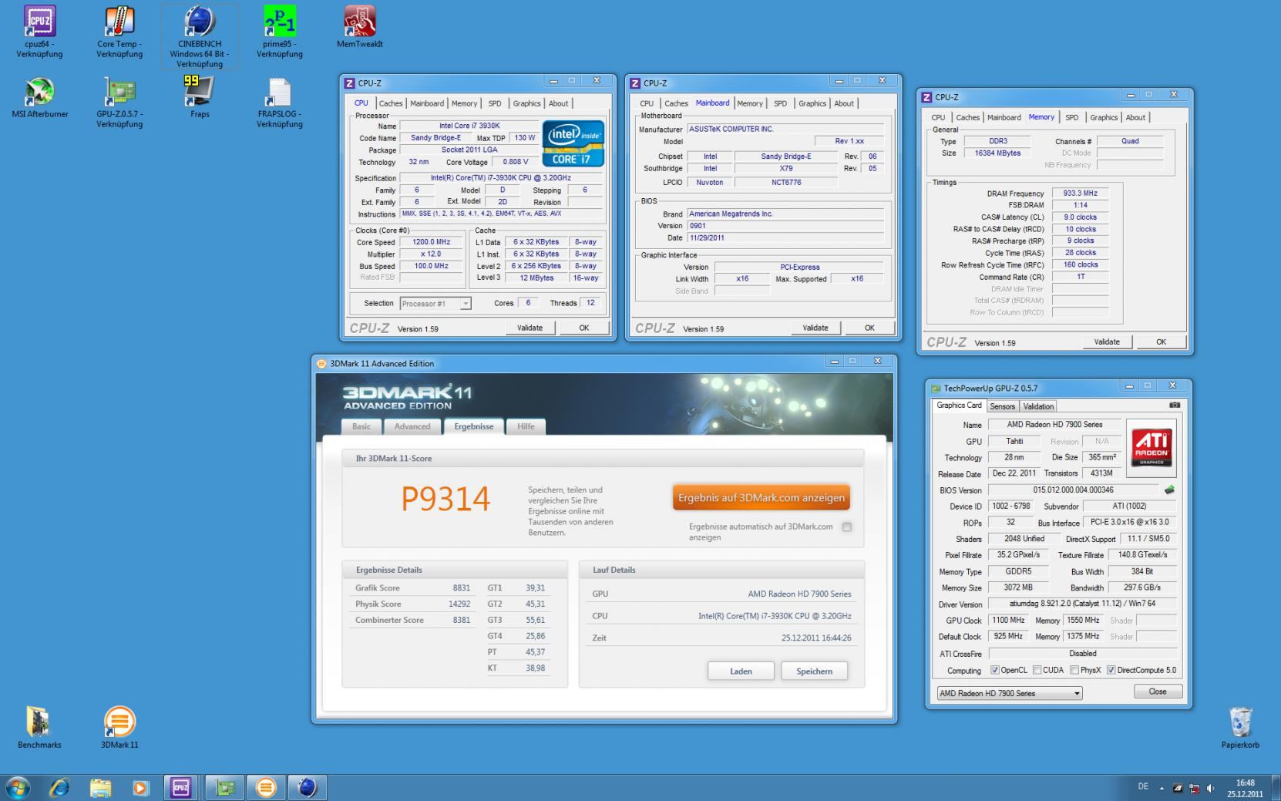
Task: Open the Advanced tab in 3DMark 11
Action: (x=412, y=426)
